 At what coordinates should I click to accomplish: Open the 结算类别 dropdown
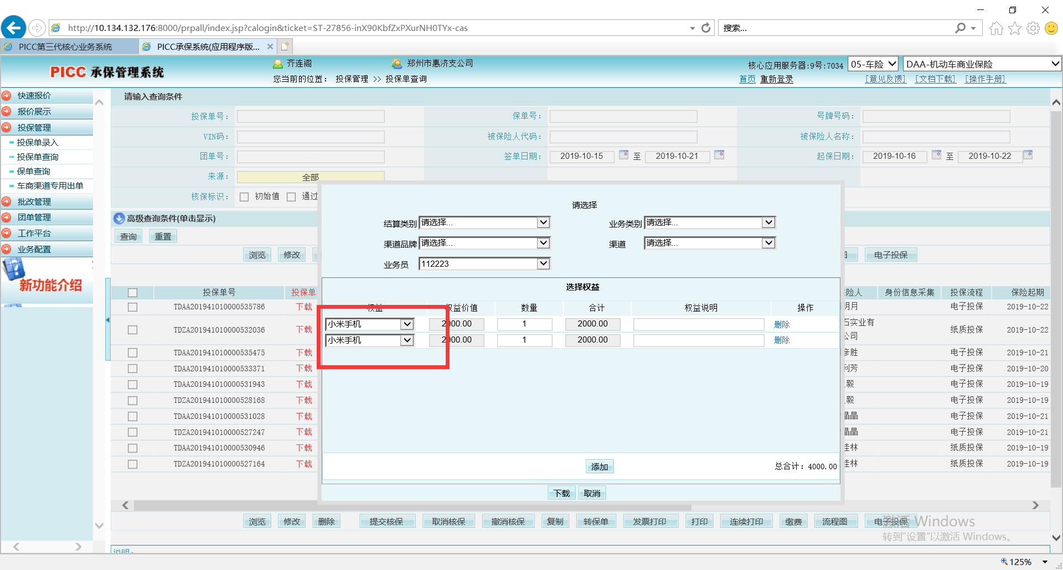tap(543, 222)
